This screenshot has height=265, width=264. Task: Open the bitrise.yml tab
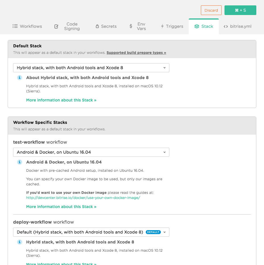[237, 26]
